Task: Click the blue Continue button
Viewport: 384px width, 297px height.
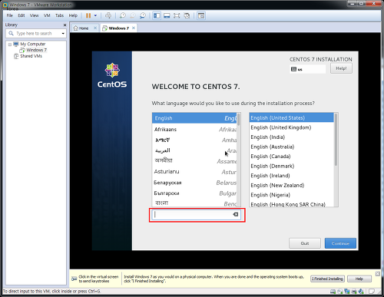Action: pos(340,243)
